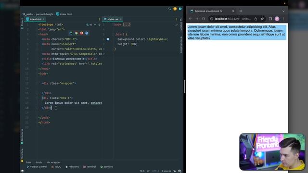Click the 2 spaces indent status
Screen dimensions: 308x173
[166, 171]
